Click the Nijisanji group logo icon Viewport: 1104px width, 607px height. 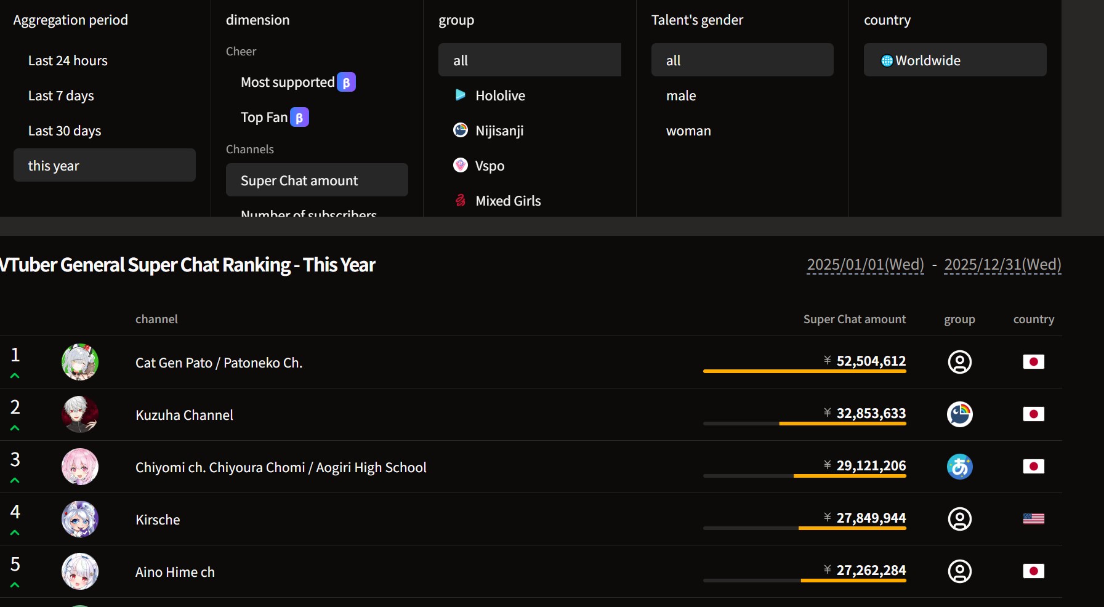[x=460, y=130]
